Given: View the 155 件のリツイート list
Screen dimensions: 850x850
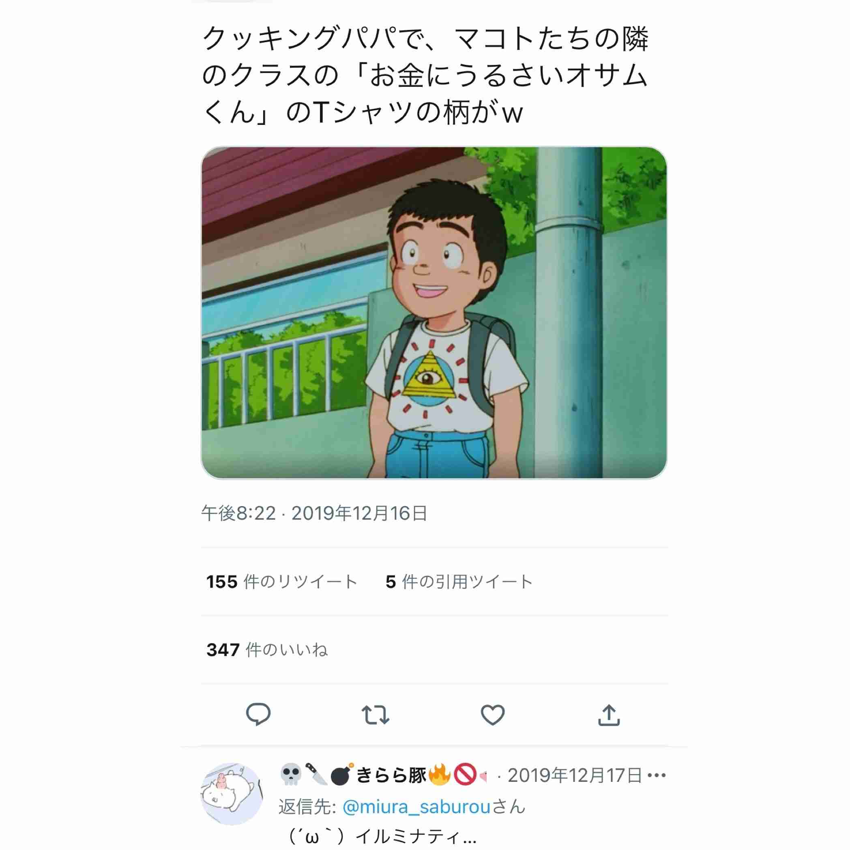Looking at the screenshot, I should point(281,582).
